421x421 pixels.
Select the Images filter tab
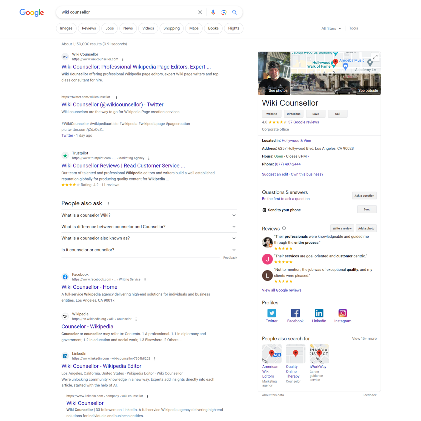click(66, 28)
